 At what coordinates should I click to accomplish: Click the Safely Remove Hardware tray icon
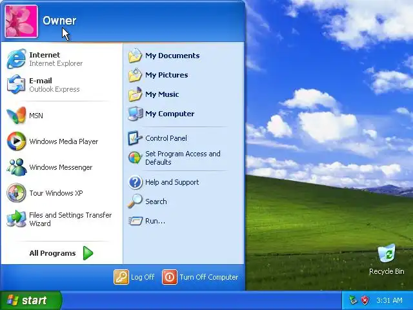coord(353,300)
